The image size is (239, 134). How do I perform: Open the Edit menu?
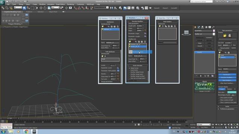click(x=8, y=4)
